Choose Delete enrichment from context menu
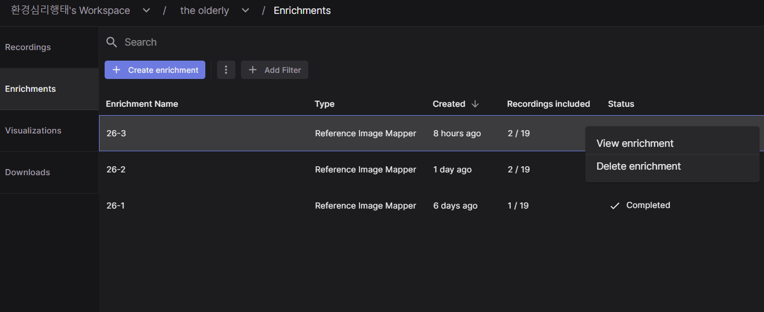The image size is (764, 312). [x=672, y=166]
